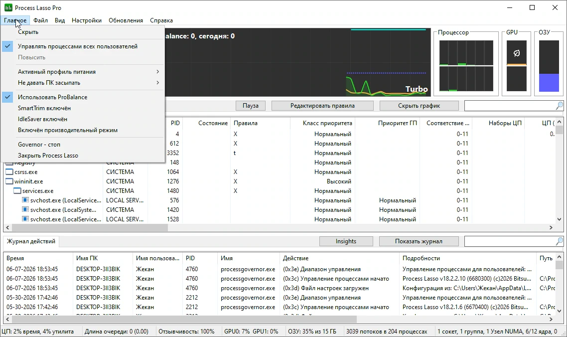
Task: Expand Активный профиль питания submenu
Action: (83, 72)
